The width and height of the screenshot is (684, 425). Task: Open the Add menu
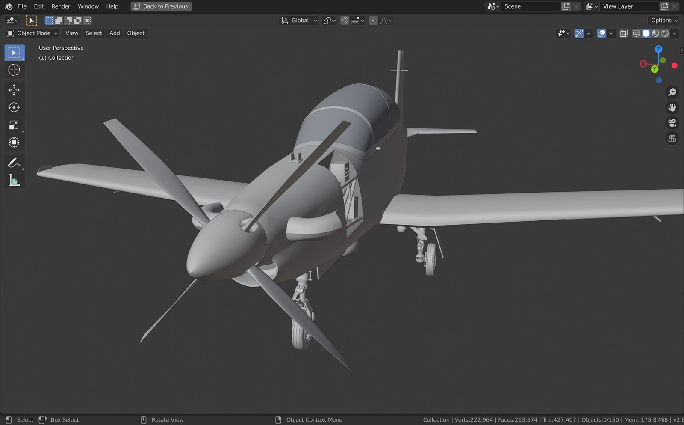pos(114,33)
